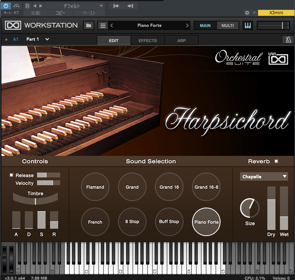The width and height of the screenshot is (295, 280).
Task: Click the Release (R) envelope fader
Action: [54, 220]
